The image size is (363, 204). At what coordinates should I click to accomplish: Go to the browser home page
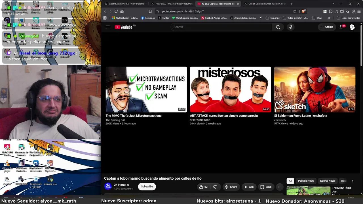click(122, 11)
